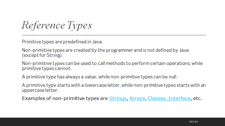225x126 pixels.
Task: Click the 2021/3/8 date in the footer
Action: (194, 122)
